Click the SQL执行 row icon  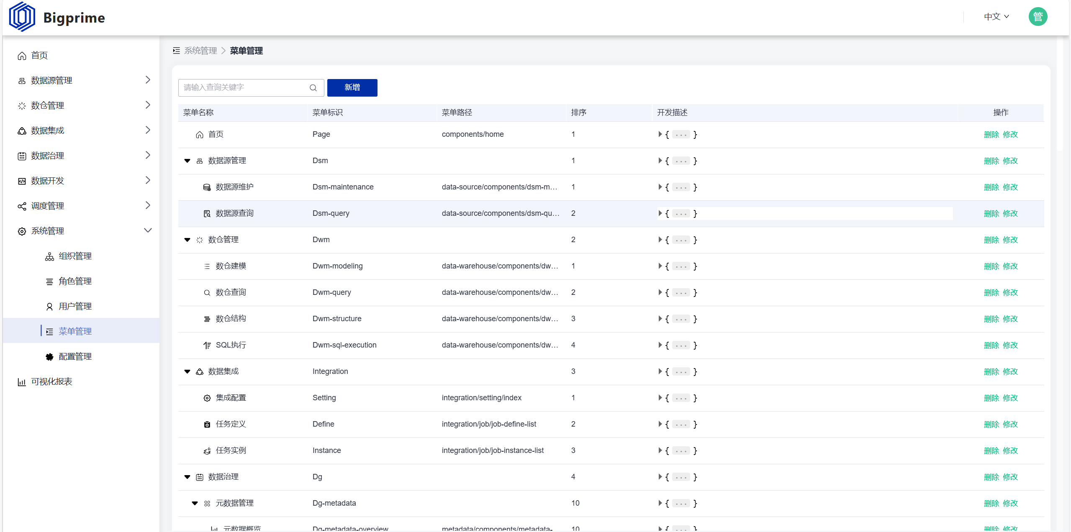[x=207, y=345]
